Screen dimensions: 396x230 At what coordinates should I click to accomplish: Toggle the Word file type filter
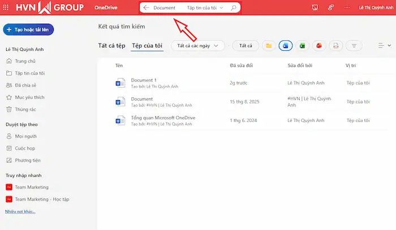pos(286,46)
